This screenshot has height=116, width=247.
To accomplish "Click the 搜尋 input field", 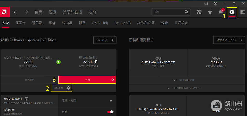I will click(171, 12).
